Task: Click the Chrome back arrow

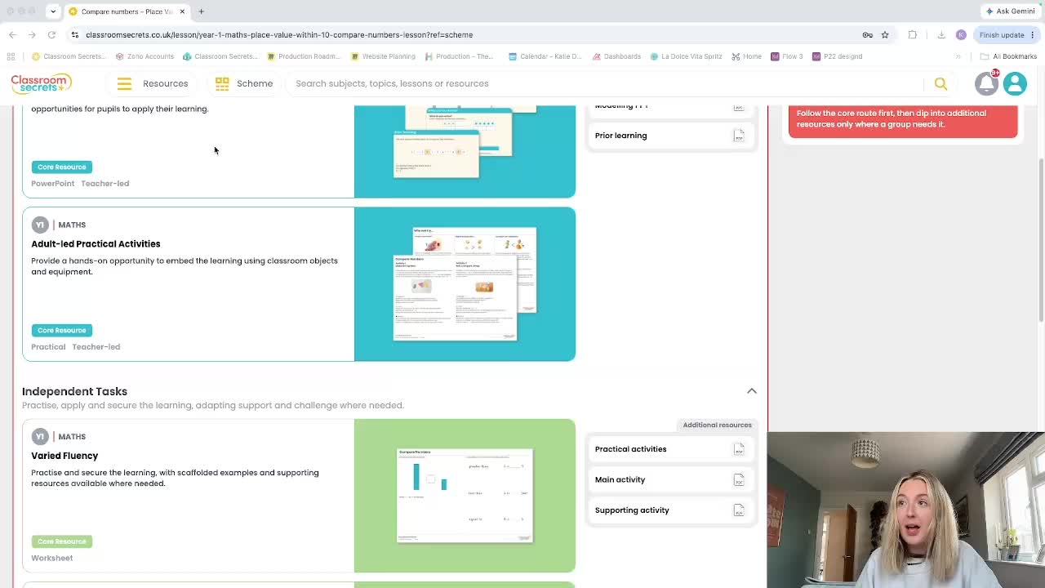Action: point(12,34)
